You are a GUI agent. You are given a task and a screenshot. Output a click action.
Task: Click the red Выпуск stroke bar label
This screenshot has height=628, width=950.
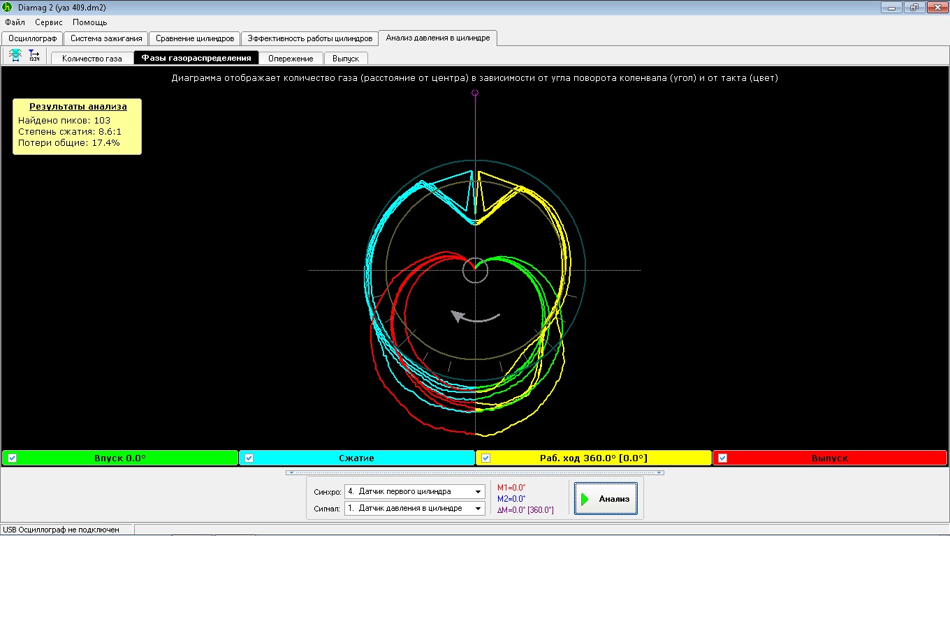(x=830, y=458)
